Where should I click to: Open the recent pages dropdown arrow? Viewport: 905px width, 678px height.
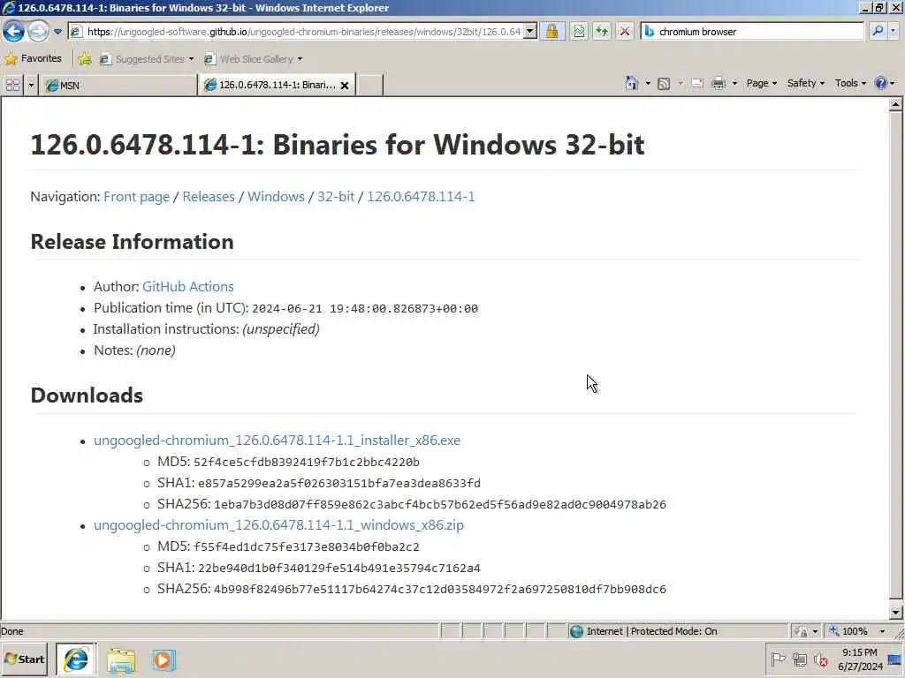57,32
